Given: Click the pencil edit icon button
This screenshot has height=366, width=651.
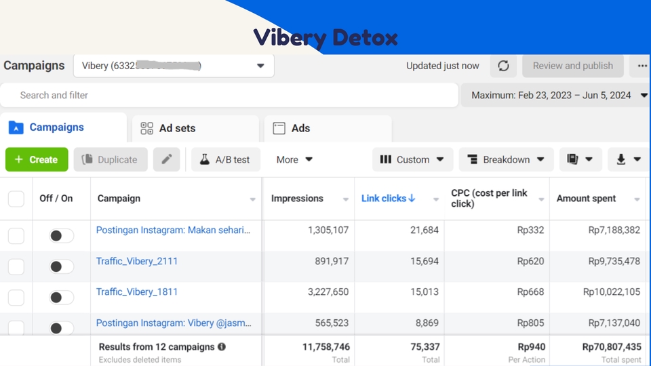Looking at the screenshot, I should (x=167, y=159).
